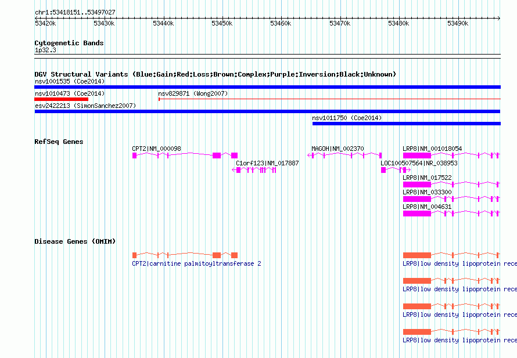Click the DGV Structural Variants track title
517x358 pixels.
coord(215,74)
